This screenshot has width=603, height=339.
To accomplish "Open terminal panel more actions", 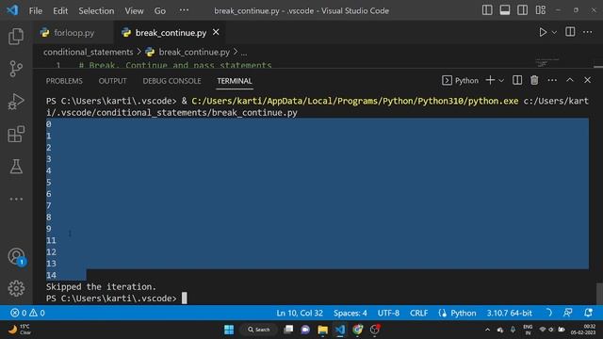I will (x=552, y=80).
